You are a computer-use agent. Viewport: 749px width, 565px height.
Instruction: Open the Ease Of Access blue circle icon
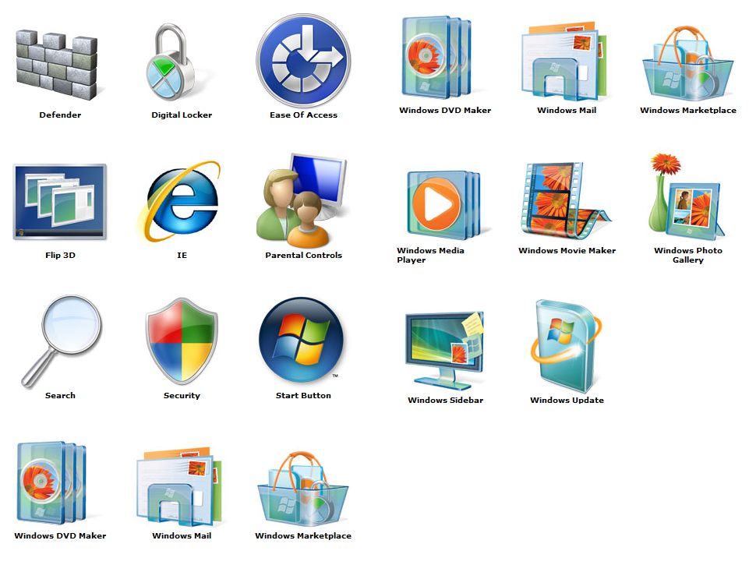pyautogui.click(x=303, y=61)
